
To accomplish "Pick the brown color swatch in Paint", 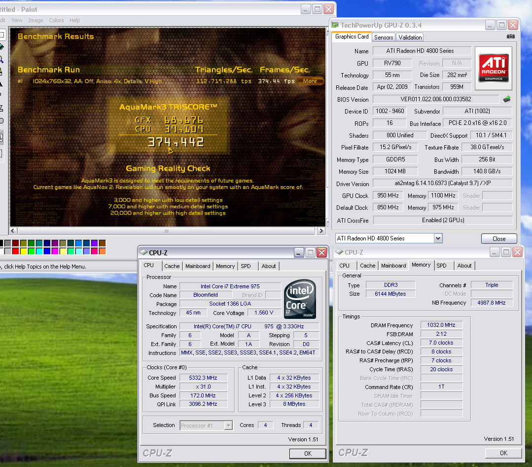I will (102, 243).
